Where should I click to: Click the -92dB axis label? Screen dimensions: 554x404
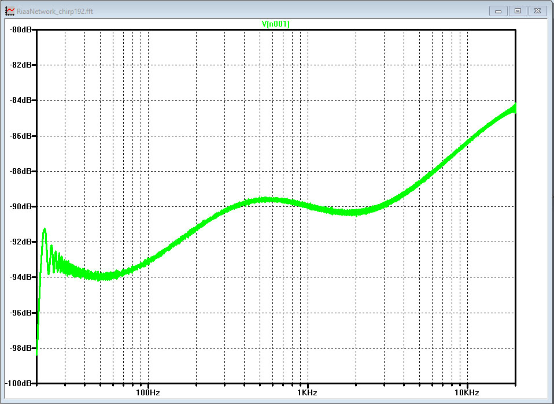[x=20, y=242]
